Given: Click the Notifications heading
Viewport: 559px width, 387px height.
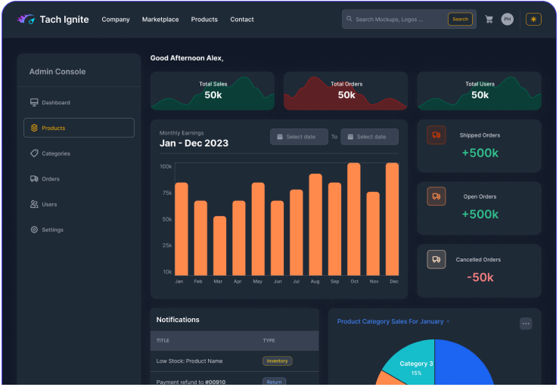Looking at the screenshot, I should pos(178,320).
